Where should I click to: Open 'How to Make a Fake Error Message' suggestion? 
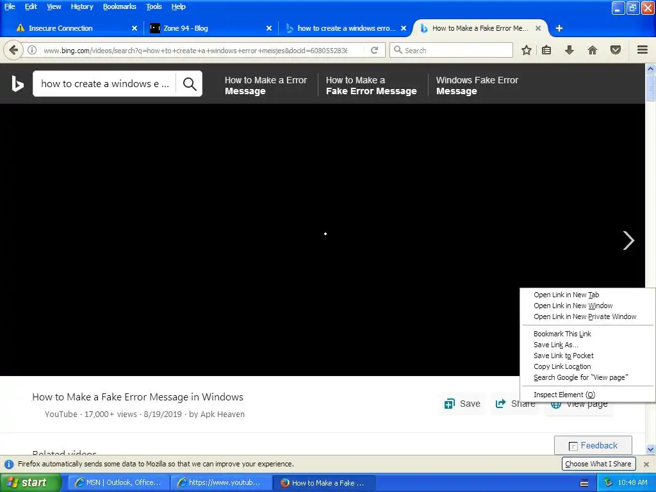point(371,85)
